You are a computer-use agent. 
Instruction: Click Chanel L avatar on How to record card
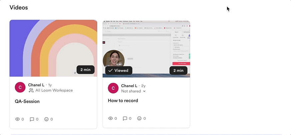tap(113, 88)
